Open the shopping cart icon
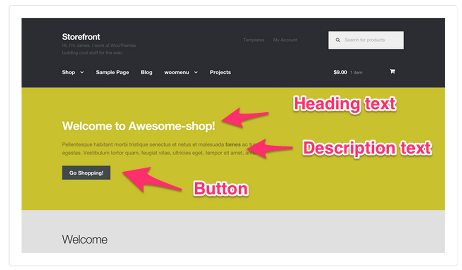The width and height of the screenshot is (462, 270). click(x=392, y=72)
